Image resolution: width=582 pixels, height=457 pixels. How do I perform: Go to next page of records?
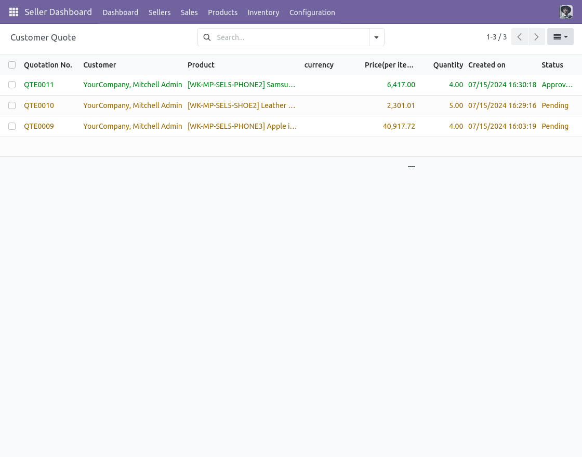click(536, 37)
